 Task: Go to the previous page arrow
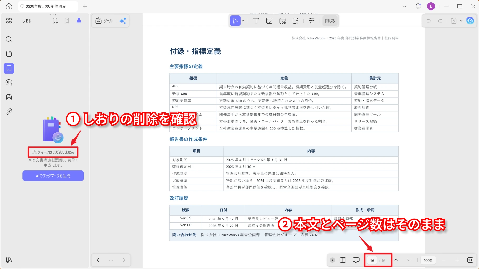coord(396,260)
